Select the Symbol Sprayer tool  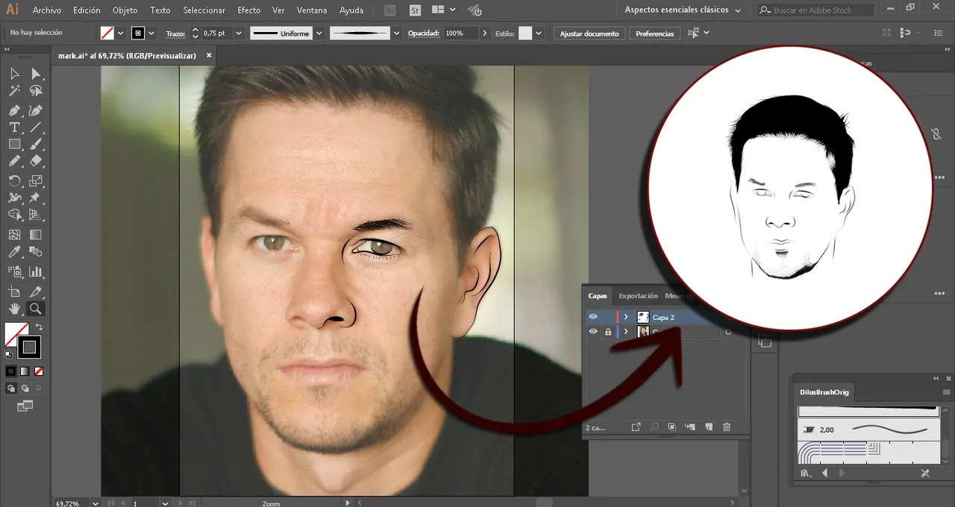pyautogui.click(x=14, y=271)
